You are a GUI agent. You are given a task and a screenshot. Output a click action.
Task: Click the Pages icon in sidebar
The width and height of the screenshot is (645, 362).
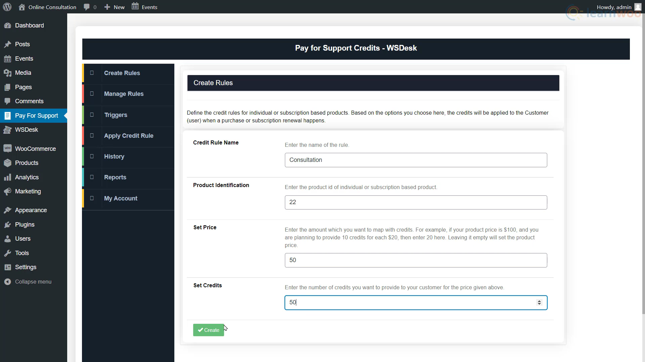point(7,87)
